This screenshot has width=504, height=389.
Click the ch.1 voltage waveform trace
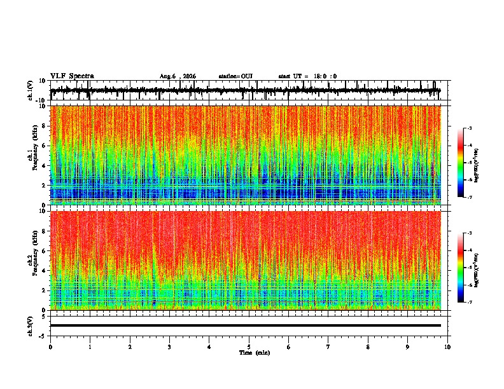click(x=246, y=90)
